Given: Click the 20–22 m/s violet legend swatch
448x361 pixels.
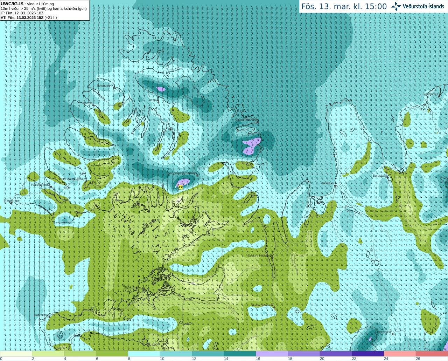Looking at the screenshot, I should 336,354.
